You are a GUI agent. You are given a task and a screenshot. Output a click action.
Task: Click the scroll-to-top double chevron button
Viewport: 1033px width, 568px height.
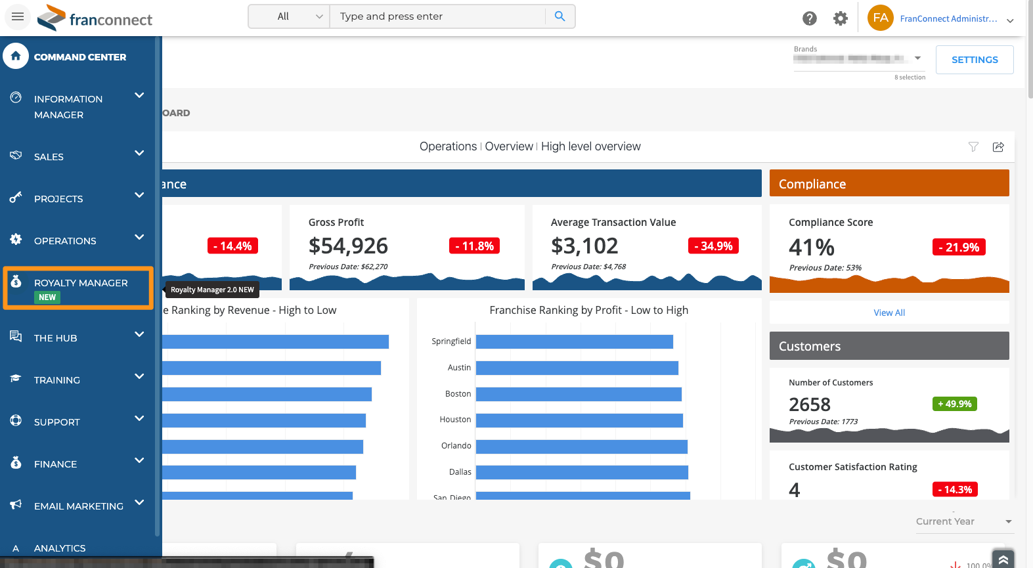1003,559
